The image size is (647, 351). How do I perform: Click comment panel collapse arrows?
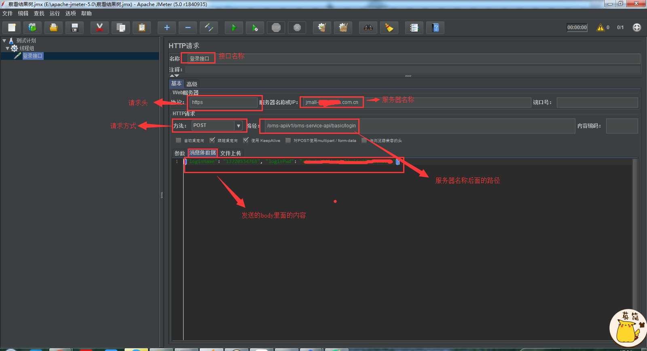point(174,76)
